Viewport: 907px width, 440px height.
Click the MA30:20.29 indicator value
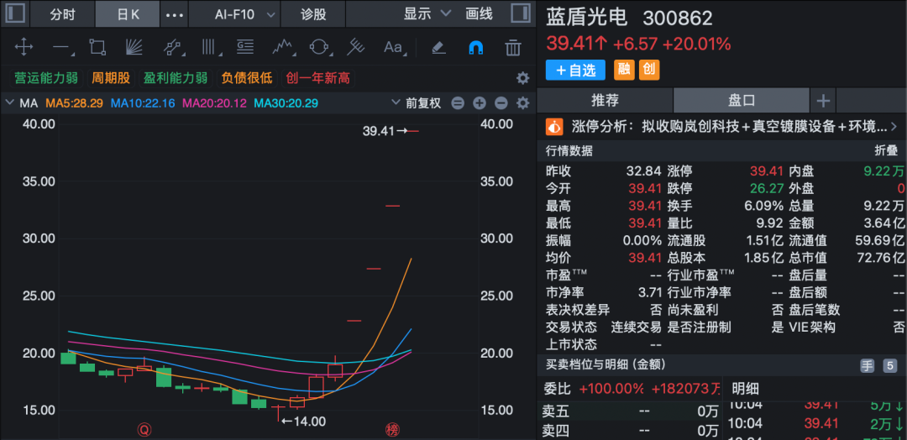[286, 103]
